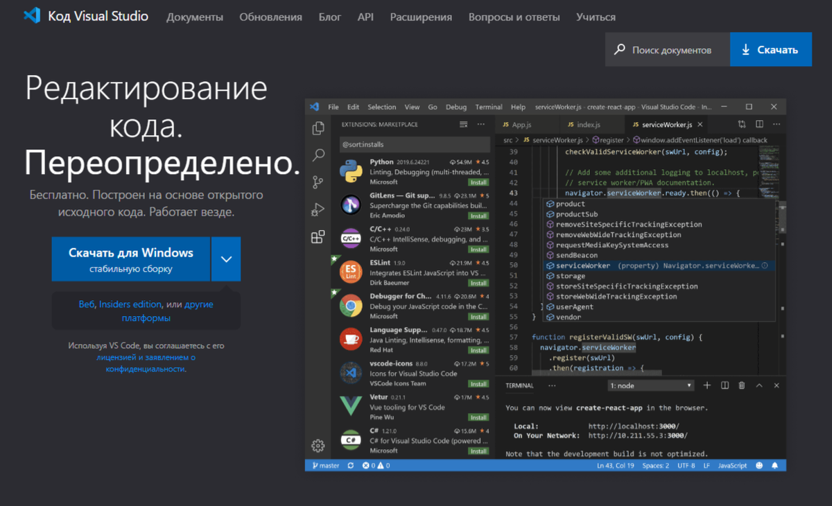Viewport: 832px width, 506px height.
Task: Click Spaces: 2 in the status bar
Action: point(655,466)
